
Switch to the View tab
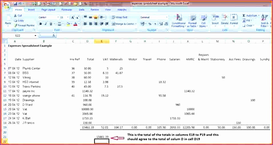(x=108, y=10)
